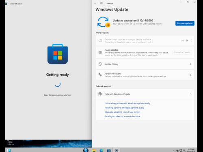Open the Settings hamburger navigation menu
Image resolution: width=203 pixels, height=152 pixels.
tap(101, 3)
